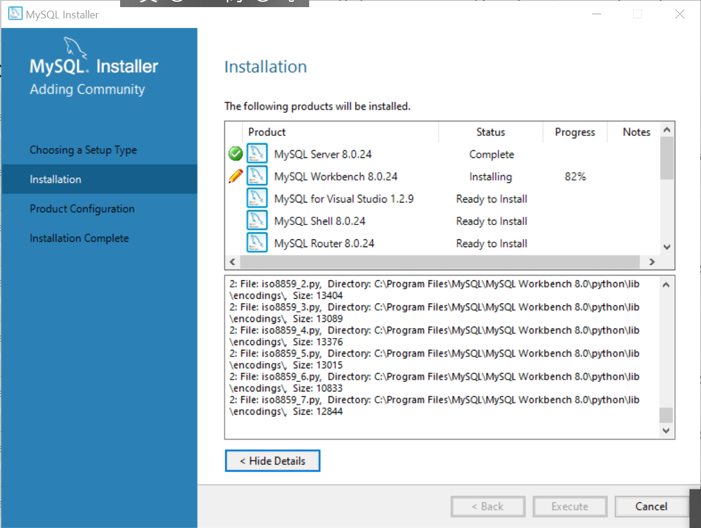Viewport: 701px width, 528px height.
Task: Select the MySQL Server 8.0.24 row
Action: (442, 154)
